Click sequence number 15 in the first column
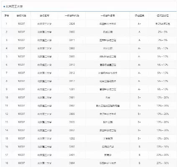 (7, 139)
